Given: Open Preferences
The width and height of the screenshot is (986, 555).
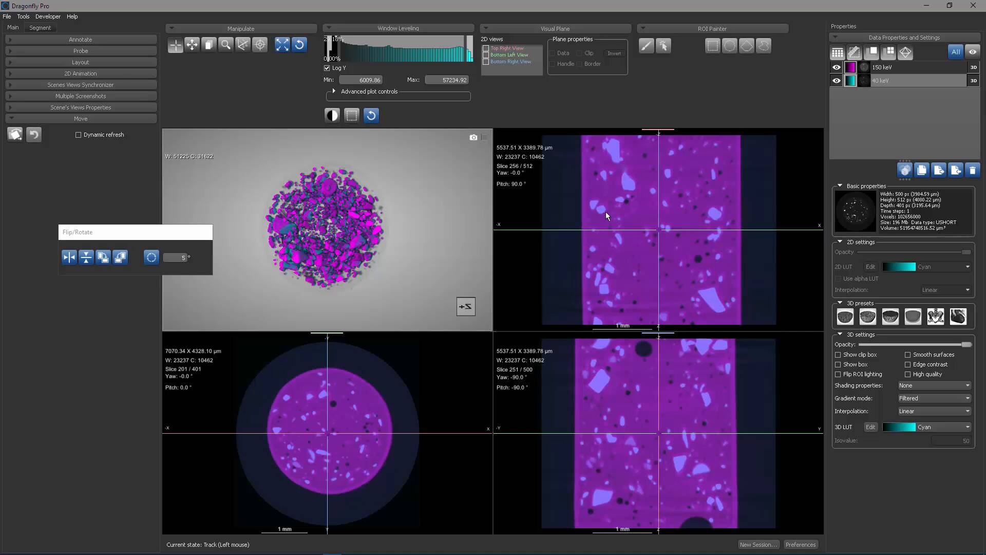Looking at the screenshot, I should tap(801, 545).
